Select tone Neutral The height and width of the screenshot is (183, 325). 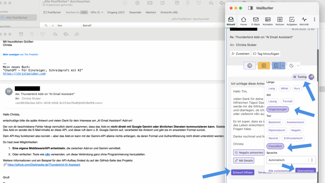pyautogui.click(x=273, y=138)
